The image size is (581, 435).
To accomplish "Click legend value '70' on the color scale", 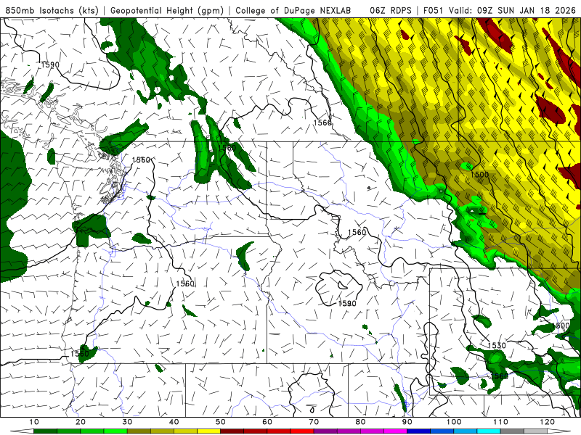I will (314, 422).
